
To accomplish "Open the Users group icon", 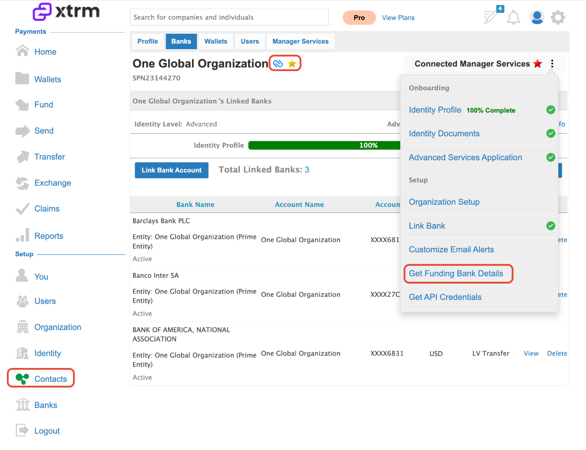I will point(22,301).
